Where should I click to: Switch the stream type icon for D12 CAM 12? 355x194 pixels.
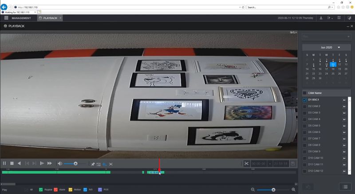pyautogui.click(x=344, y=171)
